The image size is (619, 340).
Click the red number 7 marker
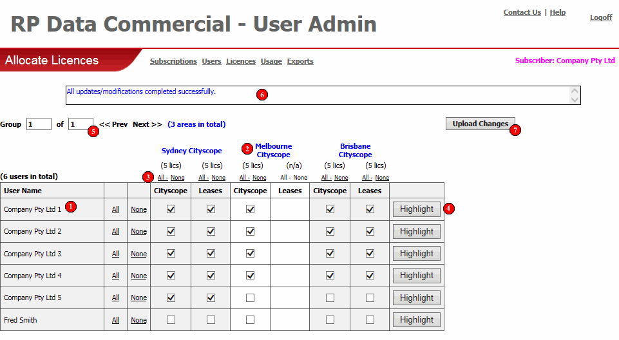515,130
